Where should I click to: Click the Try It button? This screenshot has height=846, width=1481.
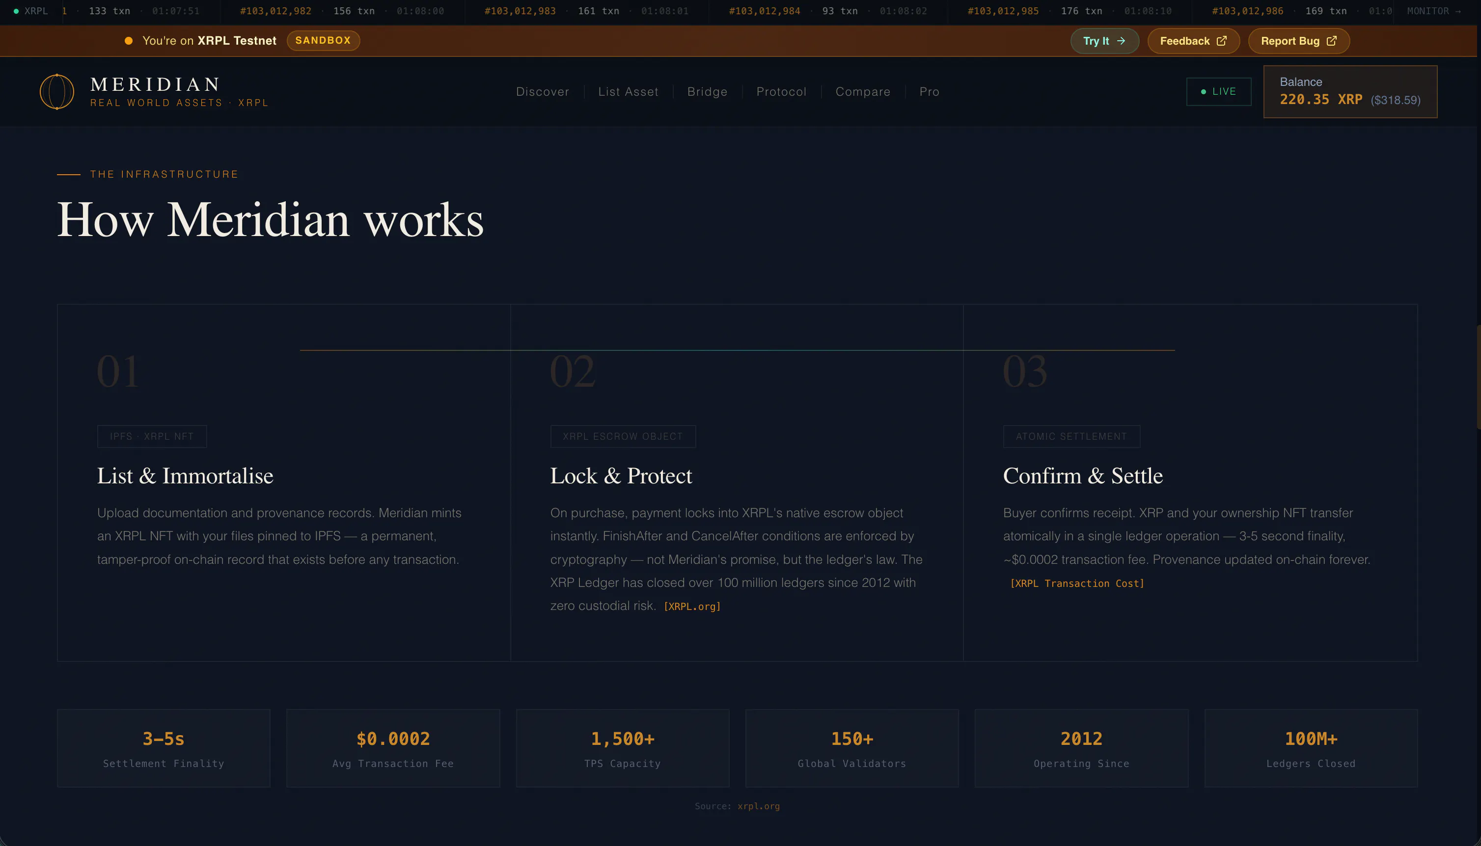pos(1104,41)
